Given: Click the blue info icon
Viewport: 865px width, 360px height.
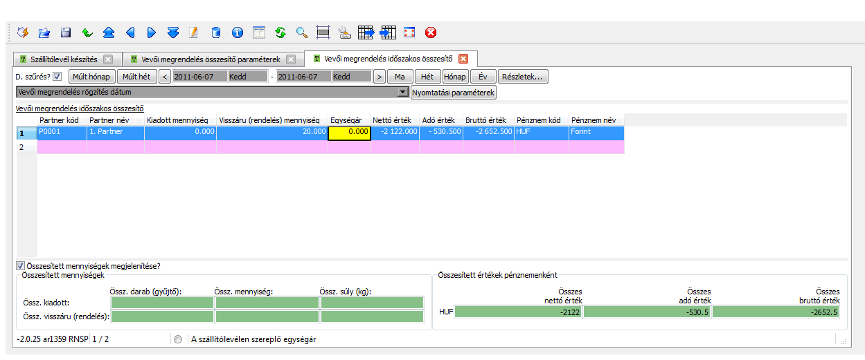Looking at the screenshot, I should coord(238,32).
